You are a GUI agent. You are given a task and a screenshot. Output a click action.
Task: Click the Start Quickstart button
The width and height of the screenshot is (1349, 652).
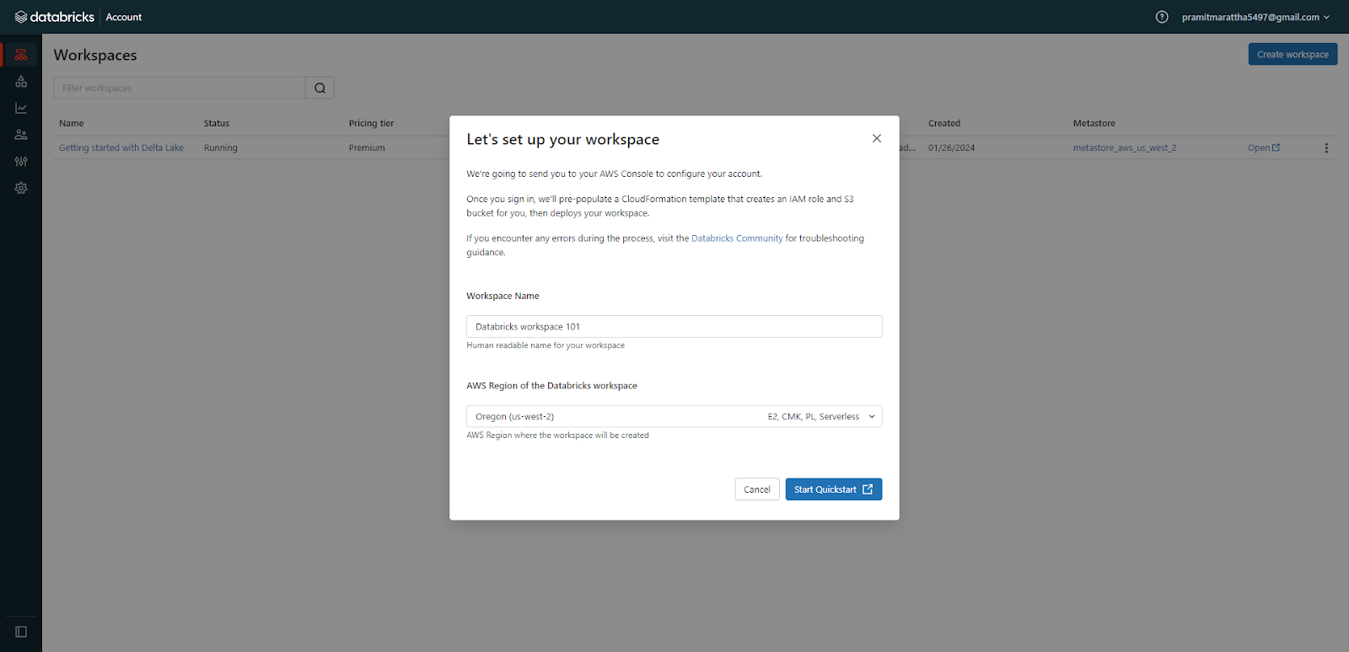point(834,489)
